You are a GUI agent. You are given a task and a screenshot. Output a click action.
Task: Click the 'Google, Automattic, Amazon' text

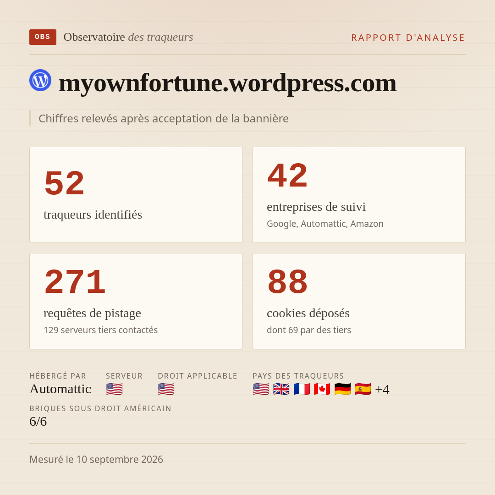click(325, 224)
